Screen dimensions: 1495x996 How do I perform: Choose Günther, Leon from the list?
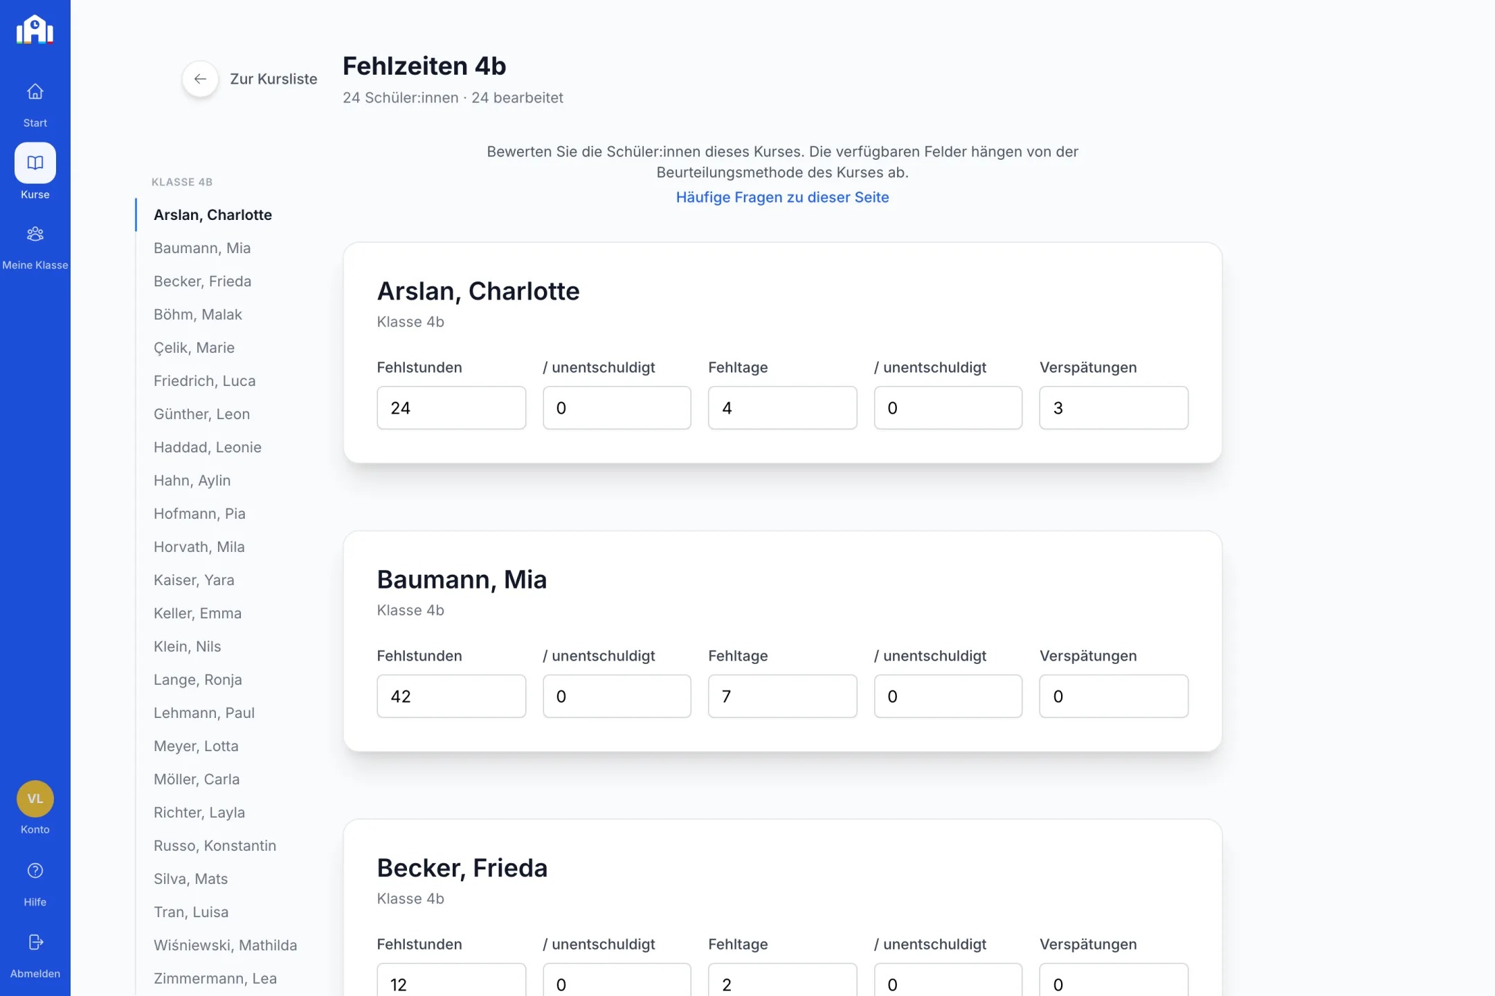[201, 414]
